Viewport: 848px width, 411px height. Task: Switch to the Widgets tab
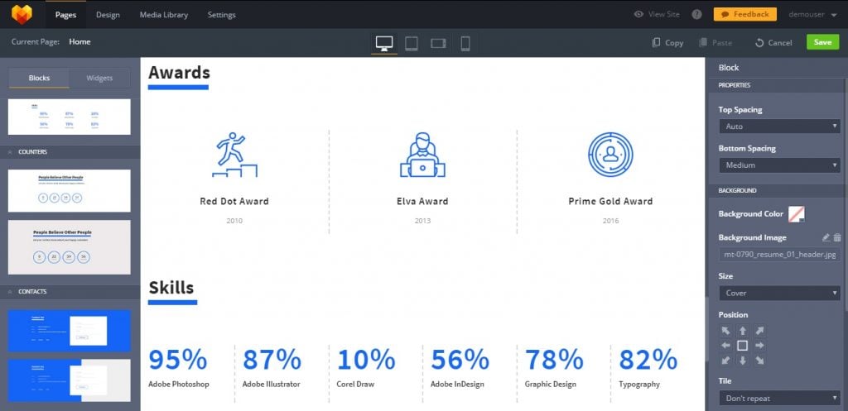click(x=99, y=78)
